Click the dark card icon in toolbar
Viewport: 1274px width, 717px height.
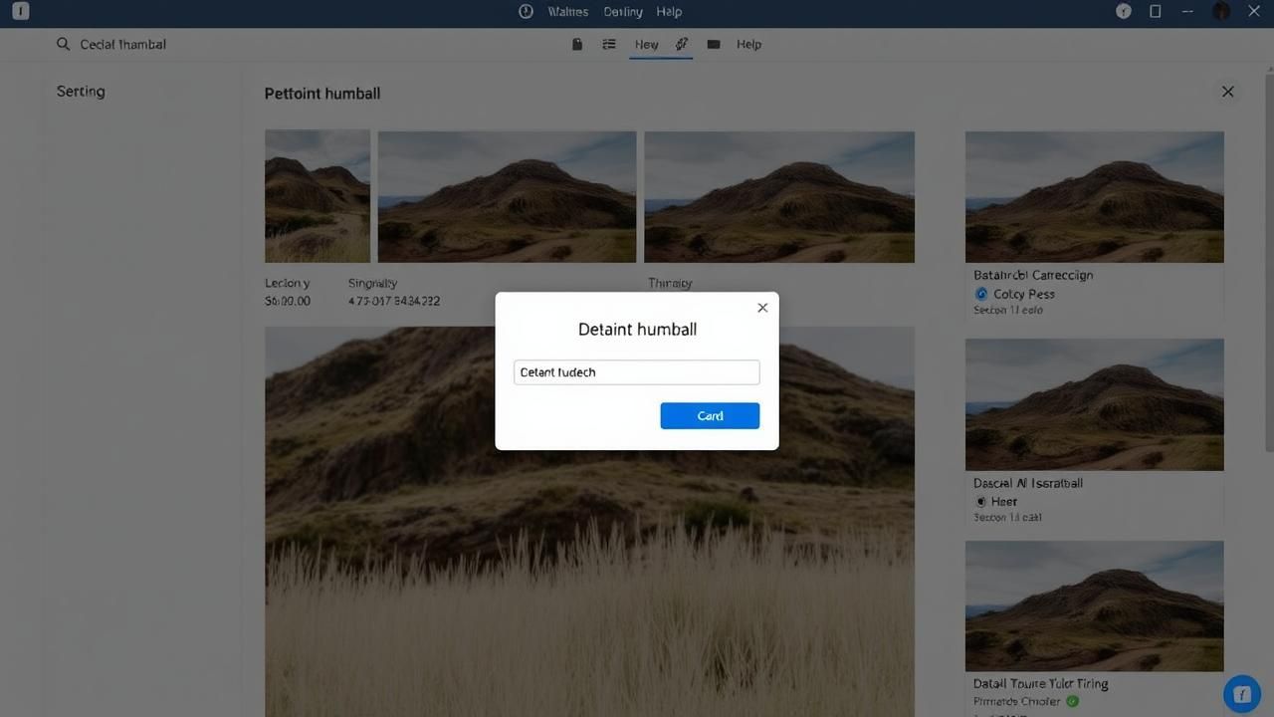click(x=714, y=44)
